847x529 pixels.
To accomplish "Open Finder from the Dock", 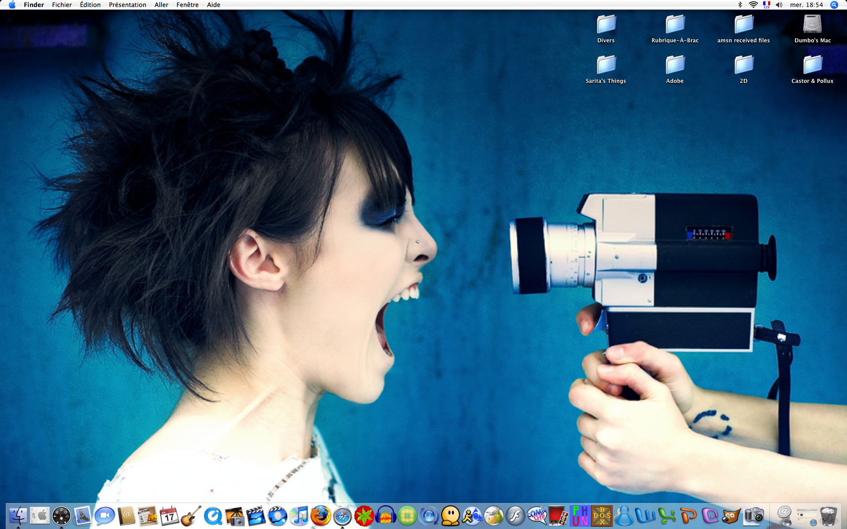I will (18, 516).
